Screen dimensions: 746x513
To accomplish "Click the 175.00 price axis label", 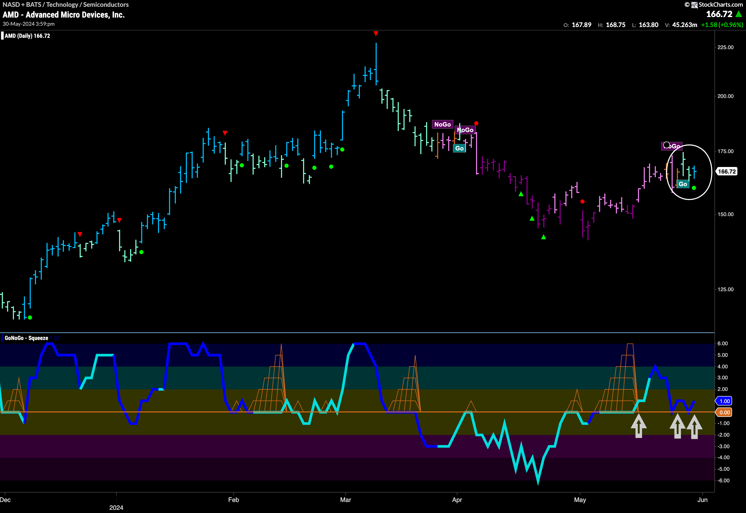I will click(725, 151).
